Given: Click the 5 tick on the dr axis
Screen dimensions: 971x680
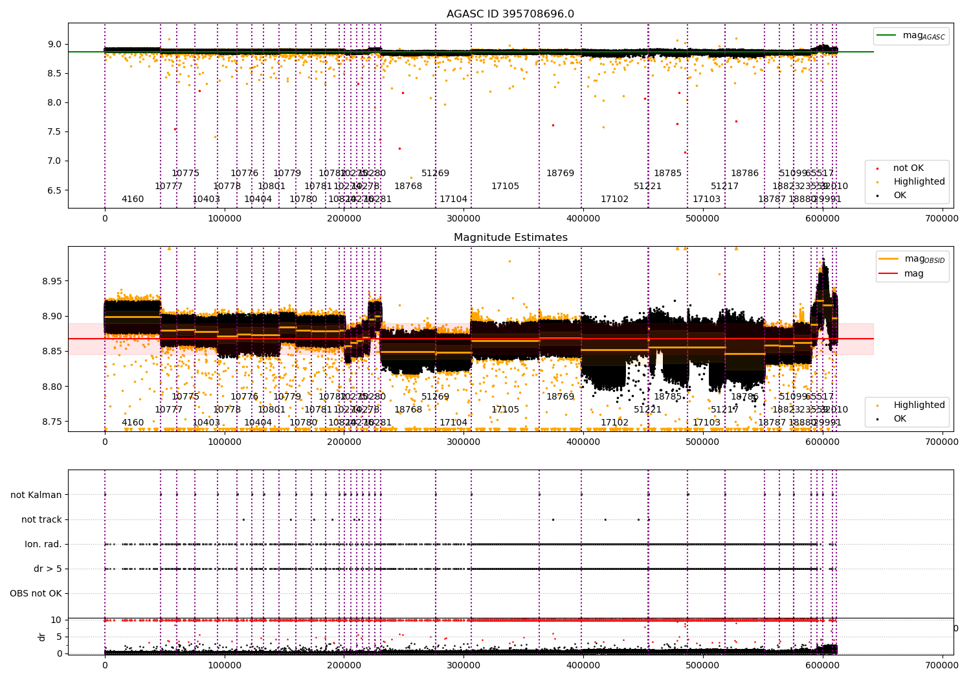Looking at the screenshot, I should 59,637.
